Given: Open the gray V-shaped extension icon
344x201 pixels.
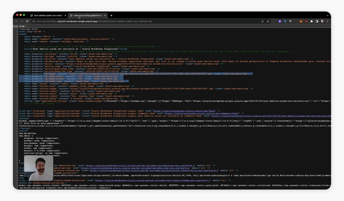Looking at the screenshot, I should tap(290, 21).
